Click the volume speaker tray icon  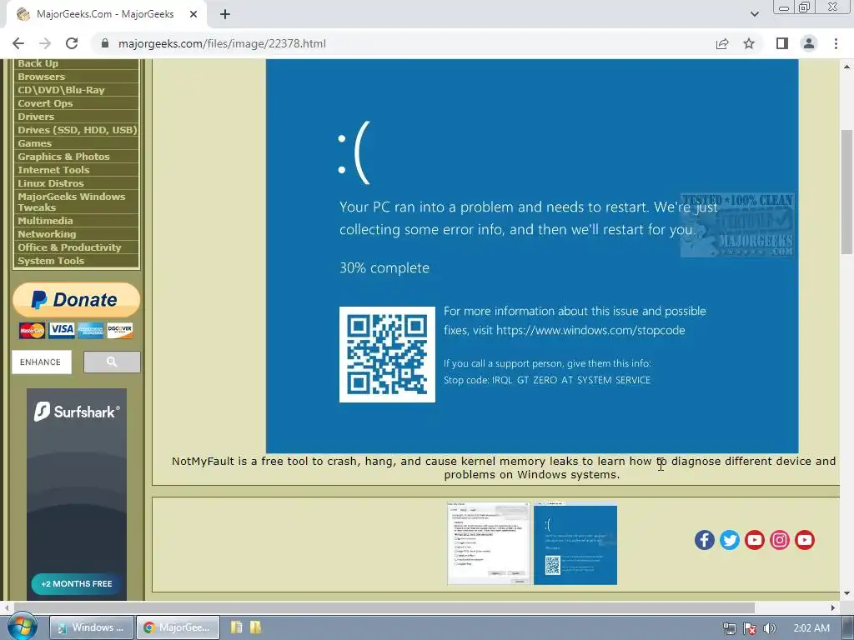click(x=769, y=628)
